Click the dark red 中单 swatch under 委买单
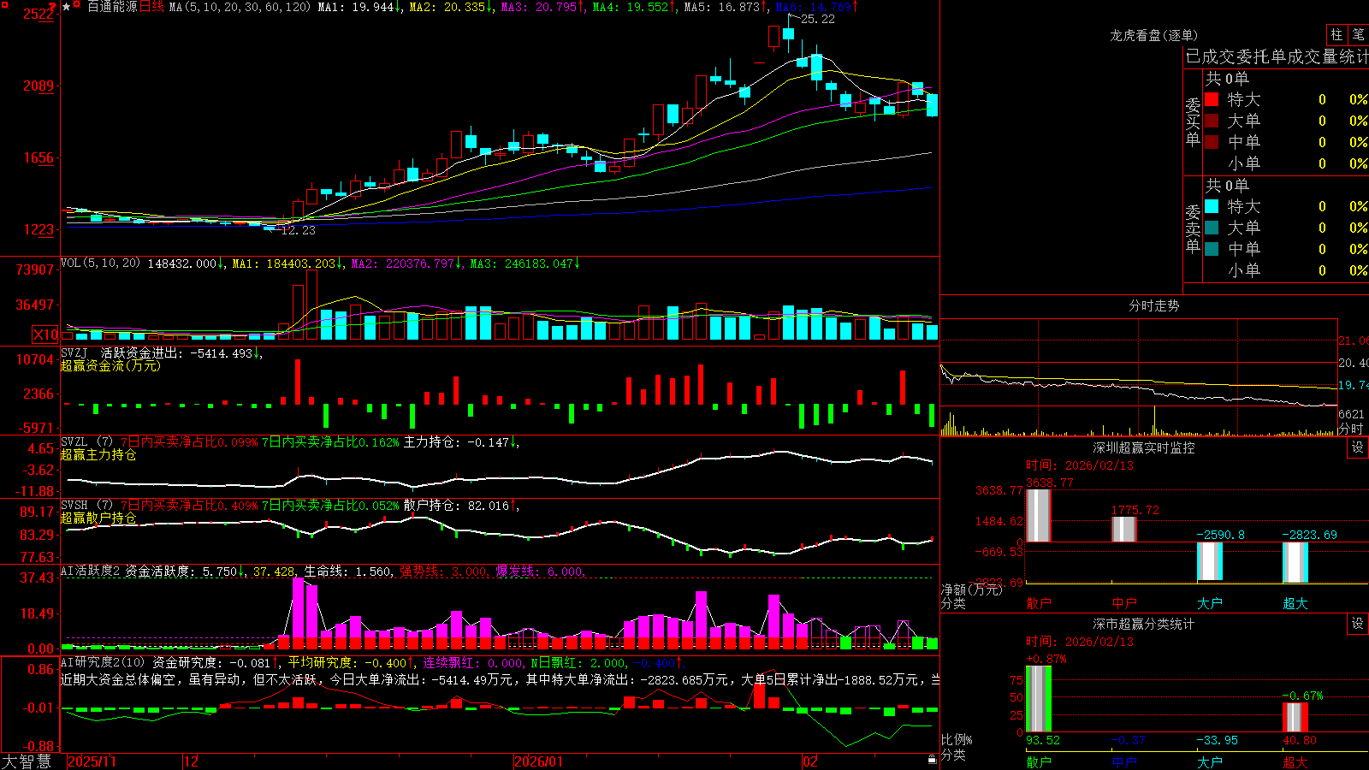Image resolution: width=1369 pixels, height=770 pixels. (x=1212, y=142)
